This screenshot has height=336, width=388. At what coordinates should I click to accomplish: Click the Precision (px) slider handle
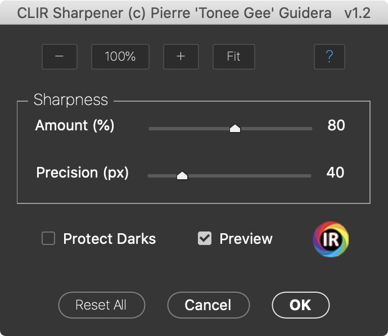[182, 176]
